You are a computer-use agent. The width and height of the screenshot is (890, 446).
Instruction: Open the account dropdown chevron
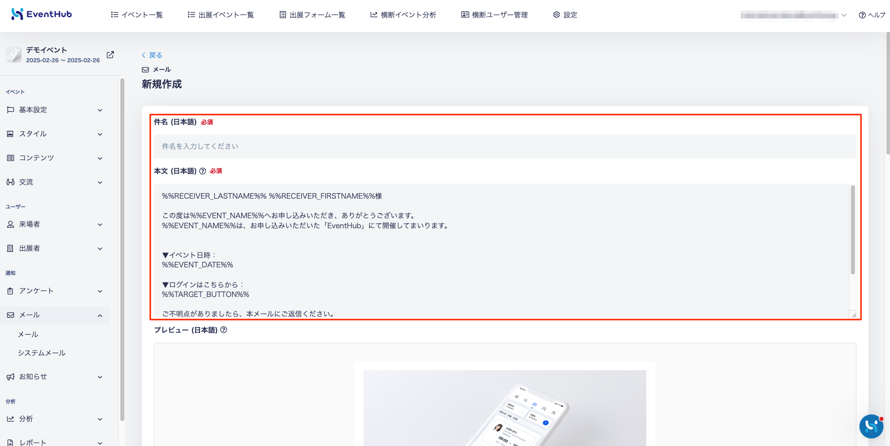tap(844, 16)
